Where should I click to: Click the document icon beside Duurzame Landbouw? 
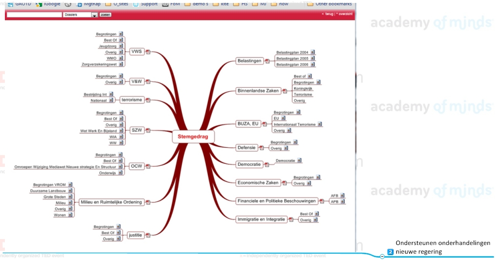tap(70, 191)
